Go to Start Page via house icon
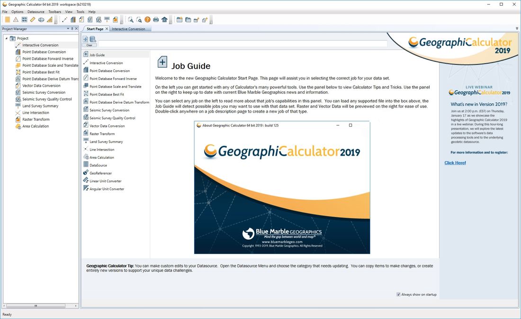This screenshot has height=319, width=521. pos(164,19)
